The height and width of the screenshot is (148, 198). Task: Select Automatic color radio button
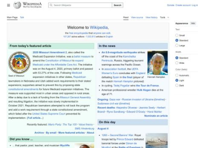point(177,75)
